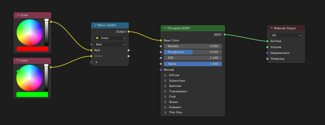
Task: Collapse the Material Output node
Action: (272, 28)
